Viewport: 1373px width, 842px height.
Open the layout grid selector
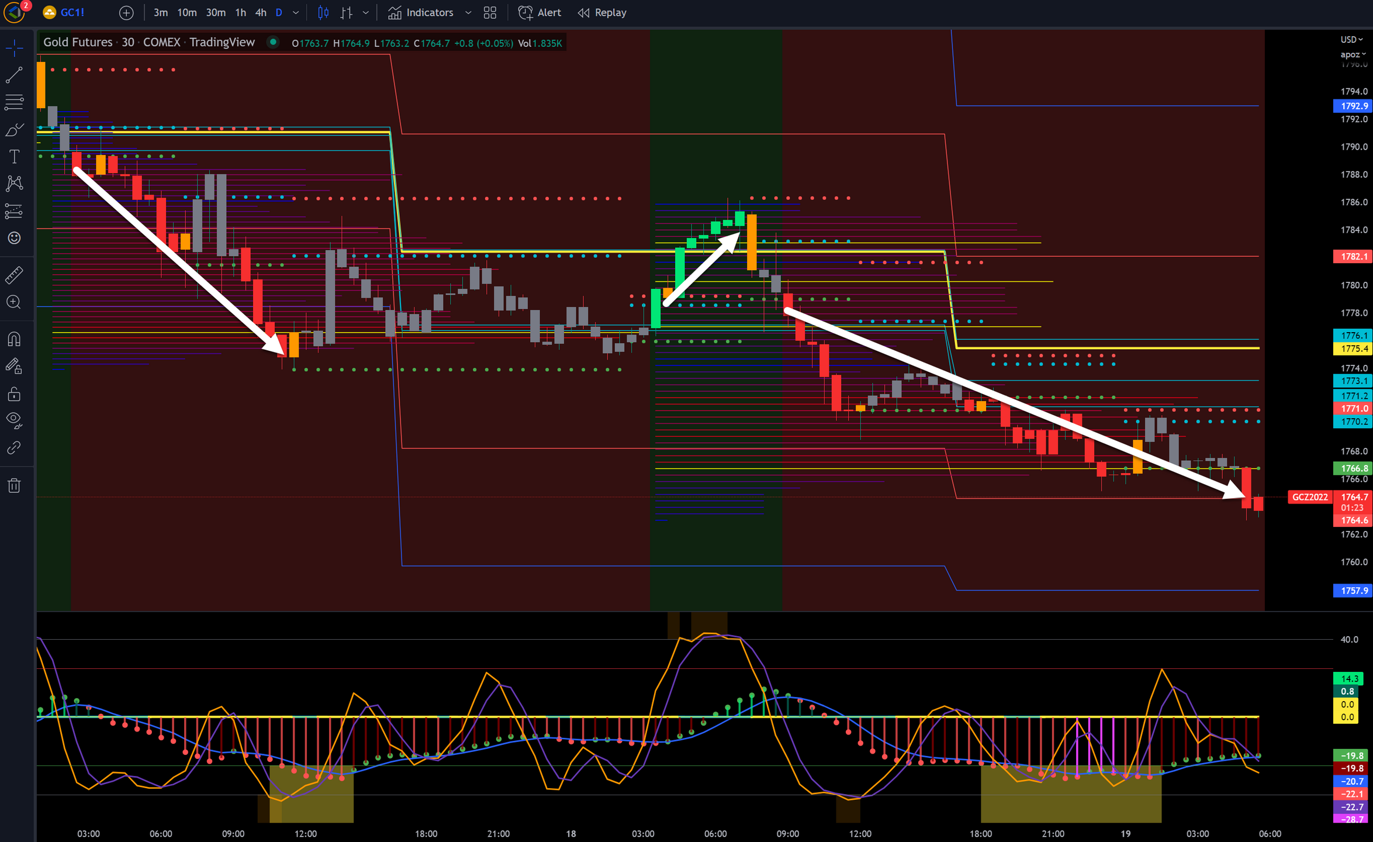point(490,12)
